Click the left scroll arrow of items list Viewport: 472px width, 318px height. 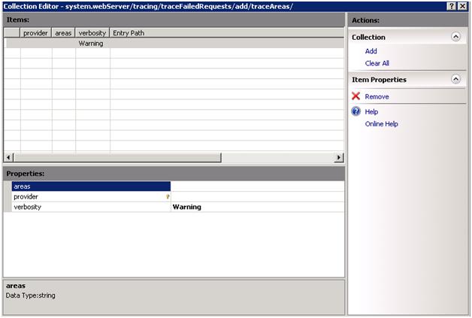(x=8, y=157)
